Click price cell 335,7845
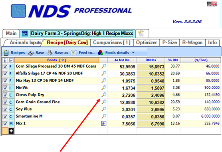 (212, 123)
